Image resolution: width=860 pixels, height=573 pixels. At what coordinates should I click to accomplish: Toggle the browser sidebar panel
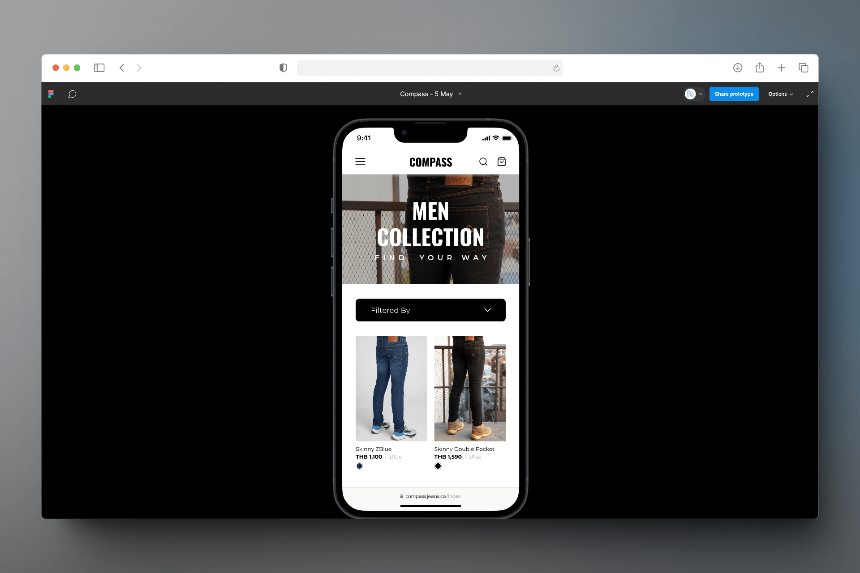pos(99,67)
